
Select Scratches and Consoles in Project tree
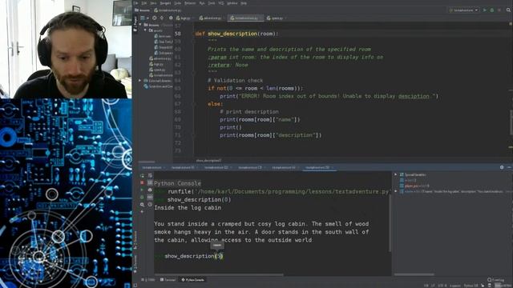tap(159, 86)
